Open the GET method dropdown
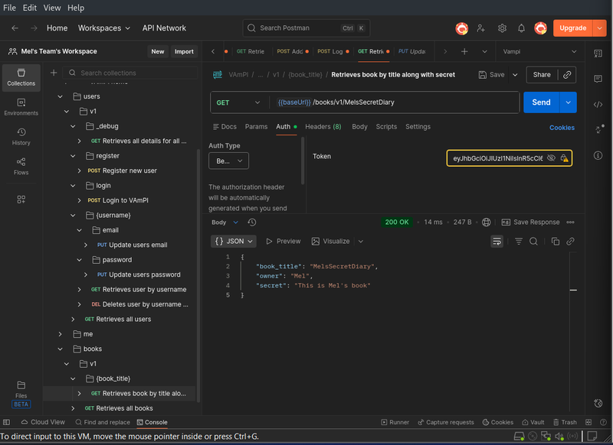Screen dimensions: 613x445 pos(238,102)
